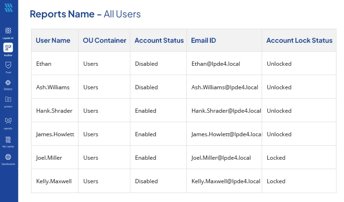
Task: Click Locked status in Kelly.Maxwell row
Action: (276, 181)
